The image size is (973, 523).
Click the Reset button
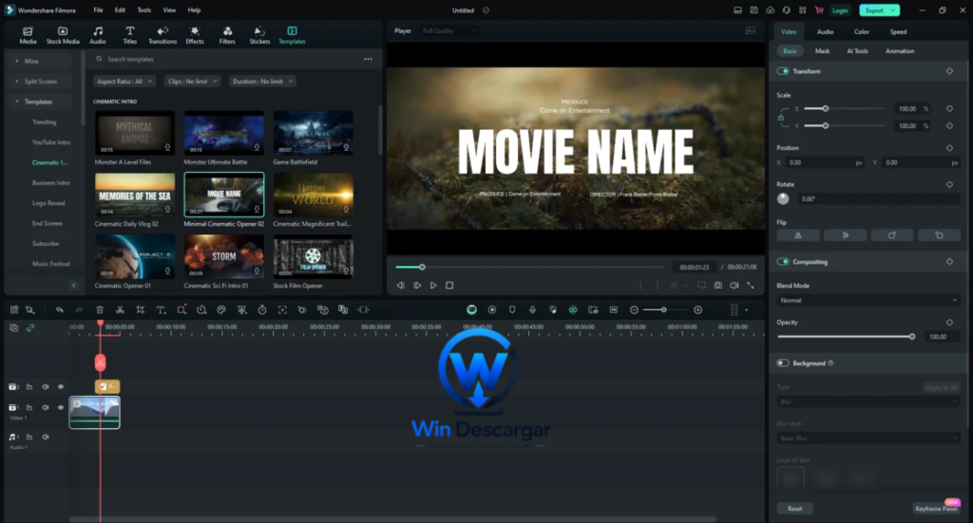[795, 508]
